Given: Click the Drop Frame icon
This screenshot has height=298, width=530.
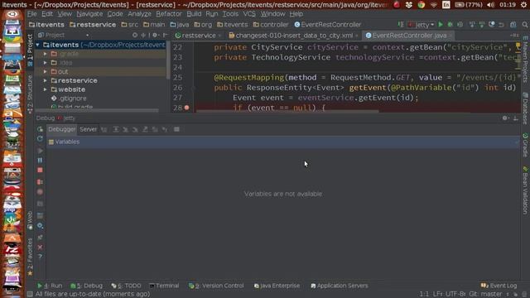Looking at the screenshot, I should [155, 129].
